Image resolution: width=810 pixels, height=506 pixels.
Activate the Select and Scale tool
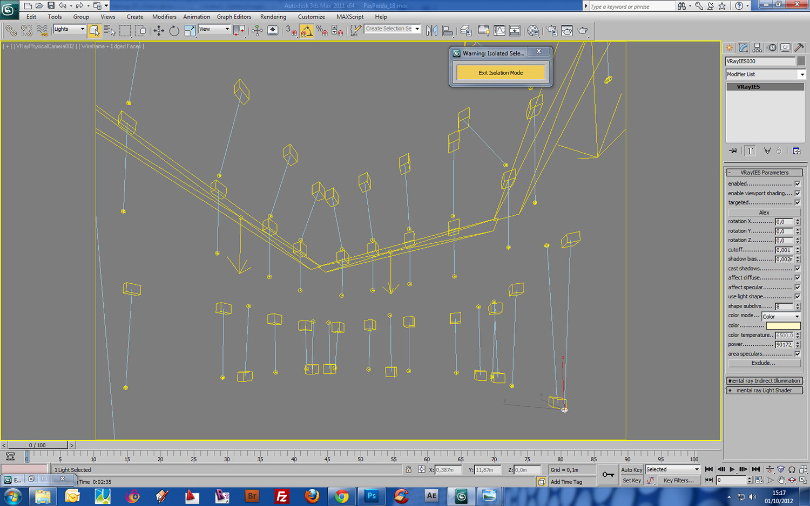click(190, 31)
